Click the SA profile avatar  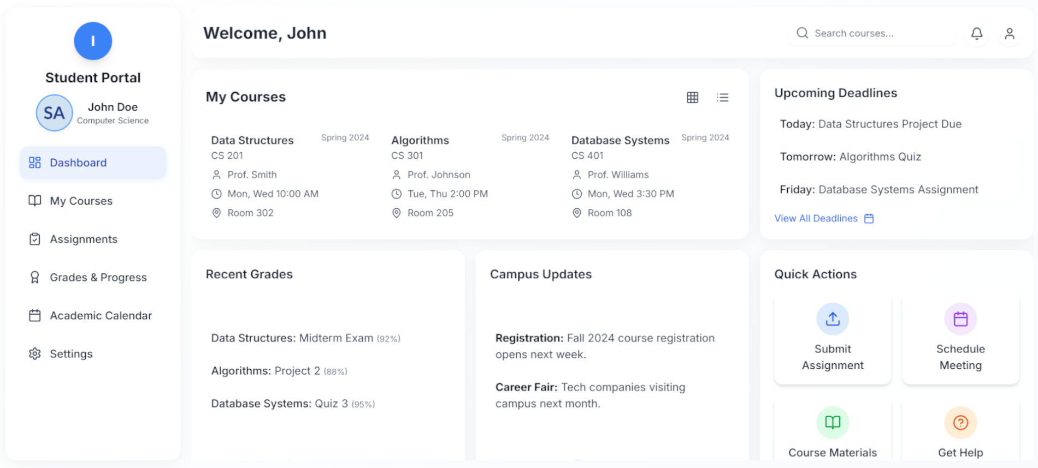[x=54, y=113]
